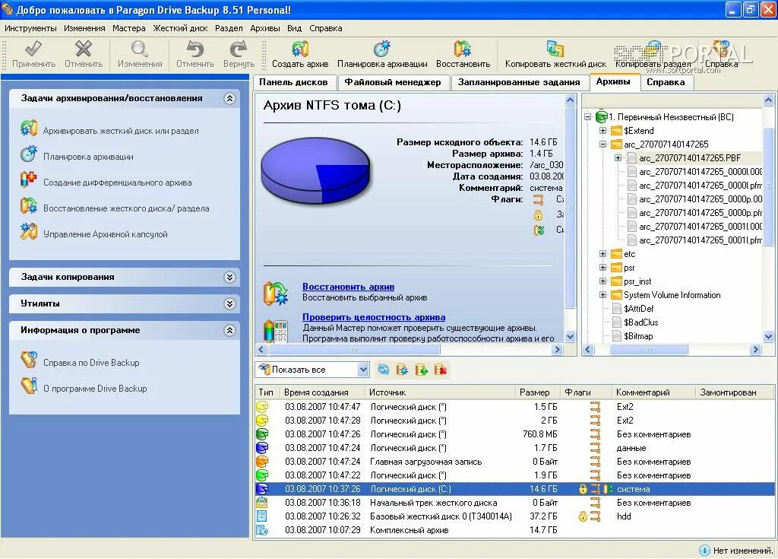
Task: Sort by the Размер column header
Action: tap(538, 392)
